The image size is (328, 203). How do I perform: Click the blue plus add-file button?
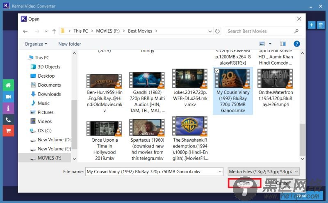[x=312, y=25]
